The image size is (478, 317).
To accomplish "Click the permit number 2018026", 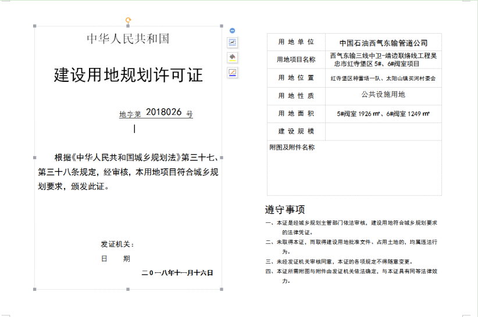I will click(x=163, y=112).
